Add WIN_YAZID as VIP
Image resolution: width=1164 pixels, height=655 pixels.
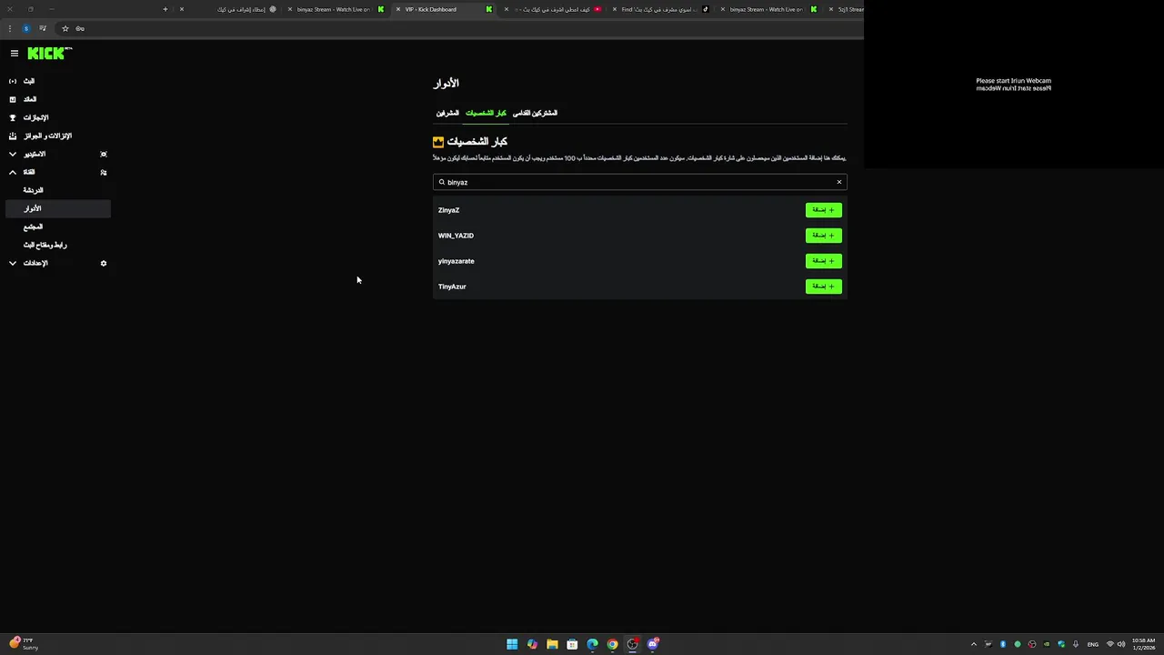[x=824, y=236]
